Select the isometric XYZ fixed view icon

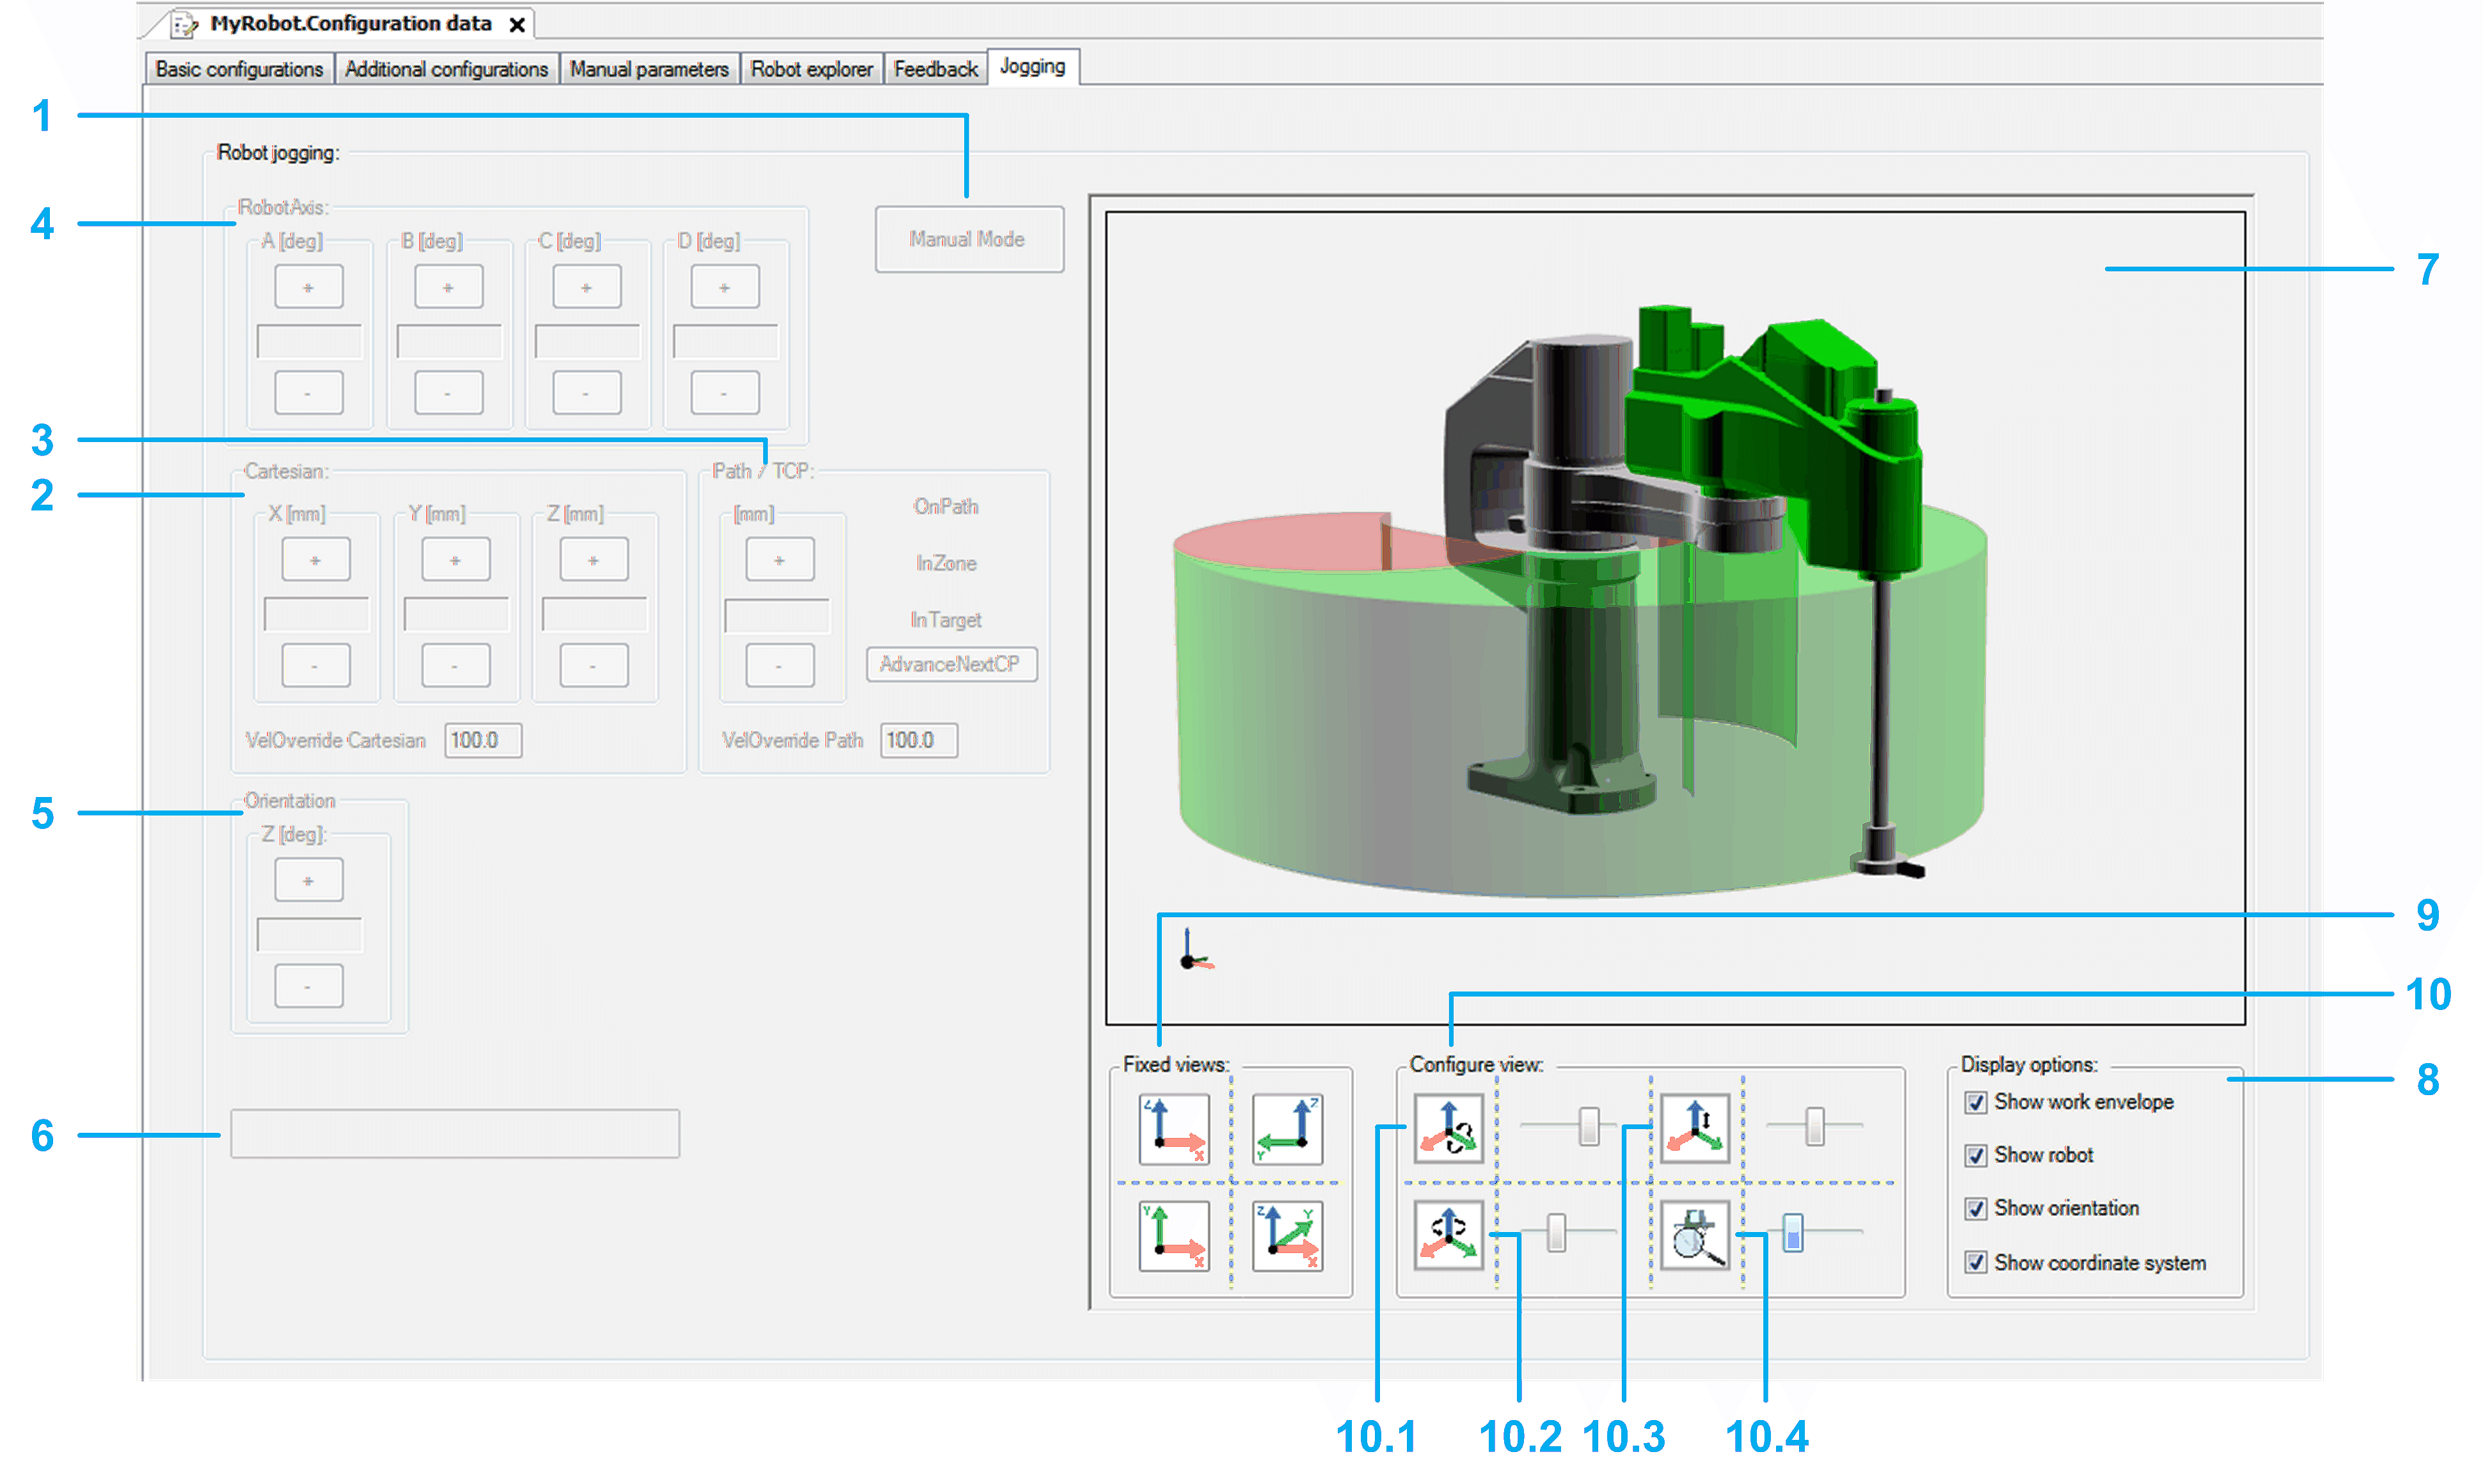click(x=1288, y=1236)
